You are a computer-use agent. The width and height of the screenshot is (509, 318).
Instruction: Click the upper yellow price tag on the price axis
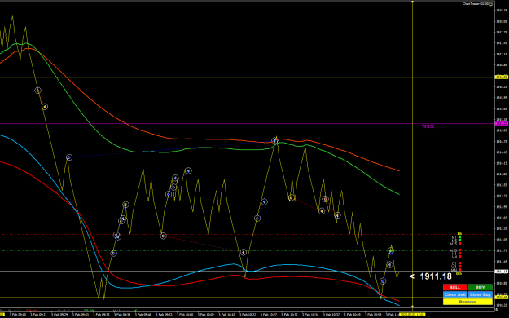(502, 77)
